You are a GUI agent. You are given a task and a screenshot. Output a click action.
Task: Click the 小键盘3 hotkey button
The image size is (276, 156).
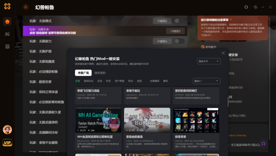[x=175, y=31]
